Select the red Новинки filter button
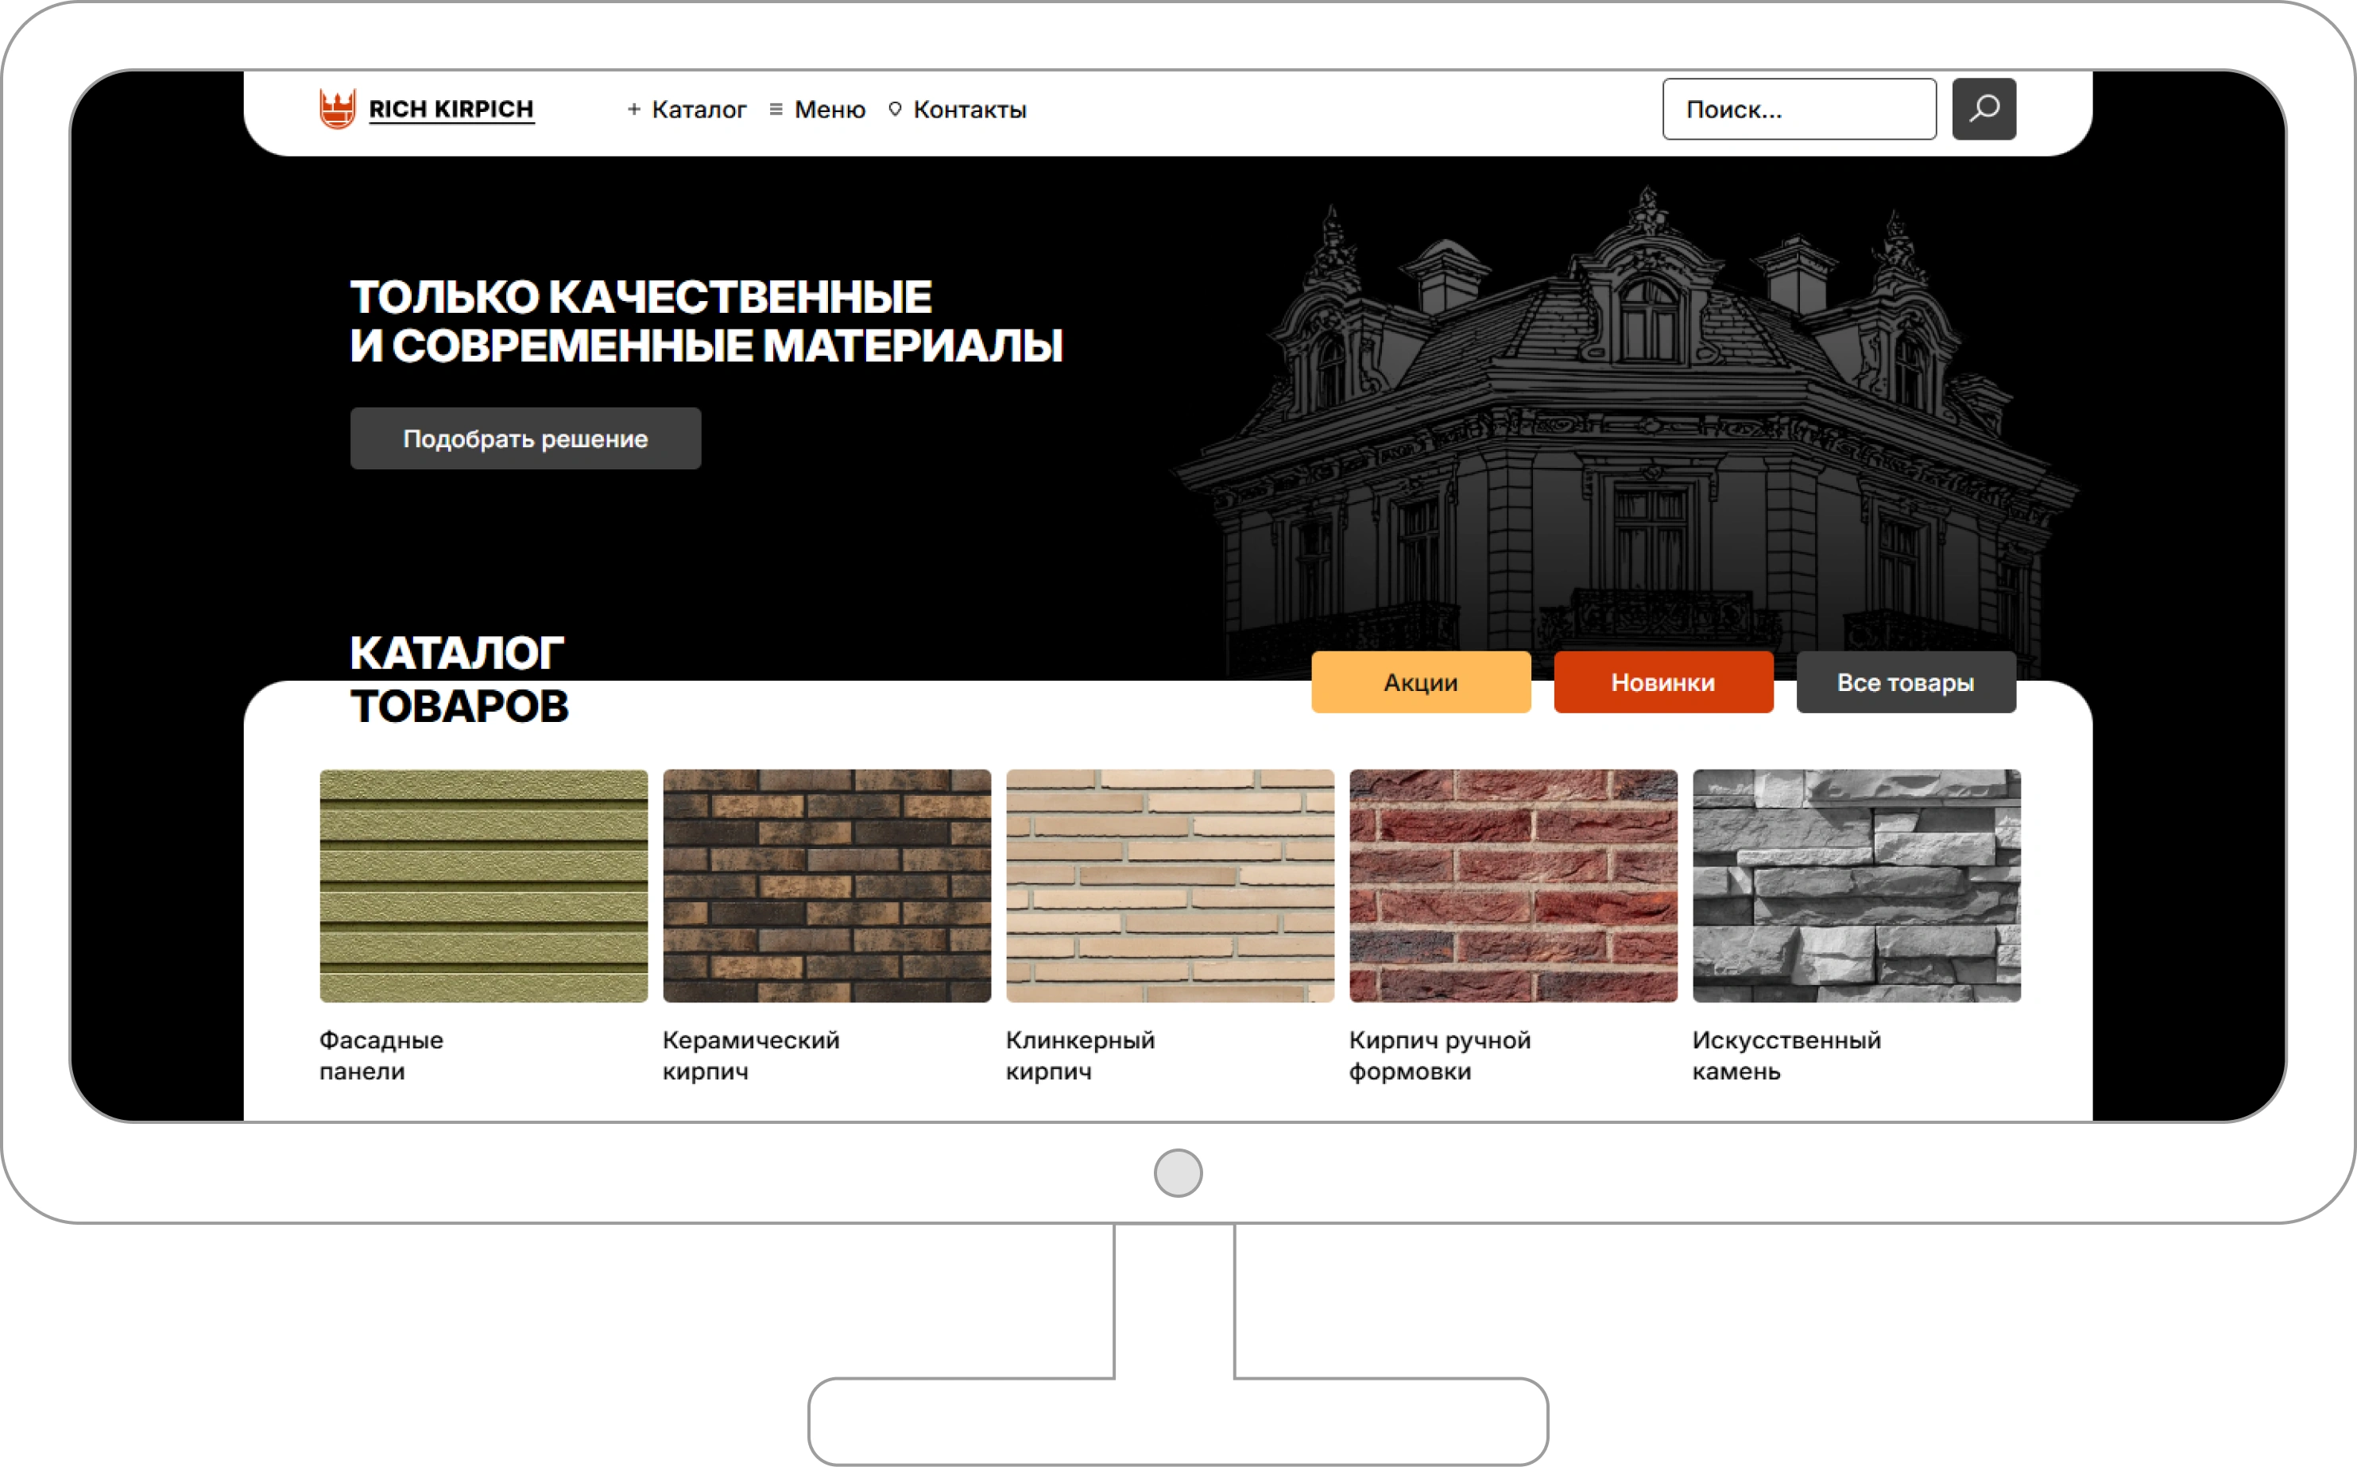 tap(1663, 682)
